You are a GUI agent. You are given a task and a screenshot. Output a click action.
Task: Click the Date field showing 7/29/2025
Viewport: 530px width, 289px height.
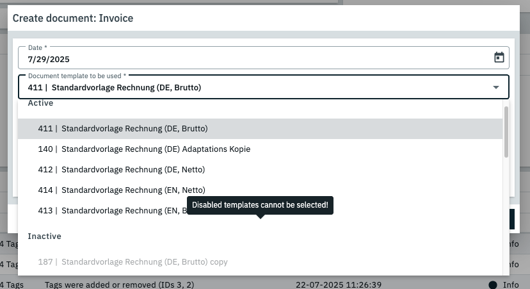tap(256, 58)
